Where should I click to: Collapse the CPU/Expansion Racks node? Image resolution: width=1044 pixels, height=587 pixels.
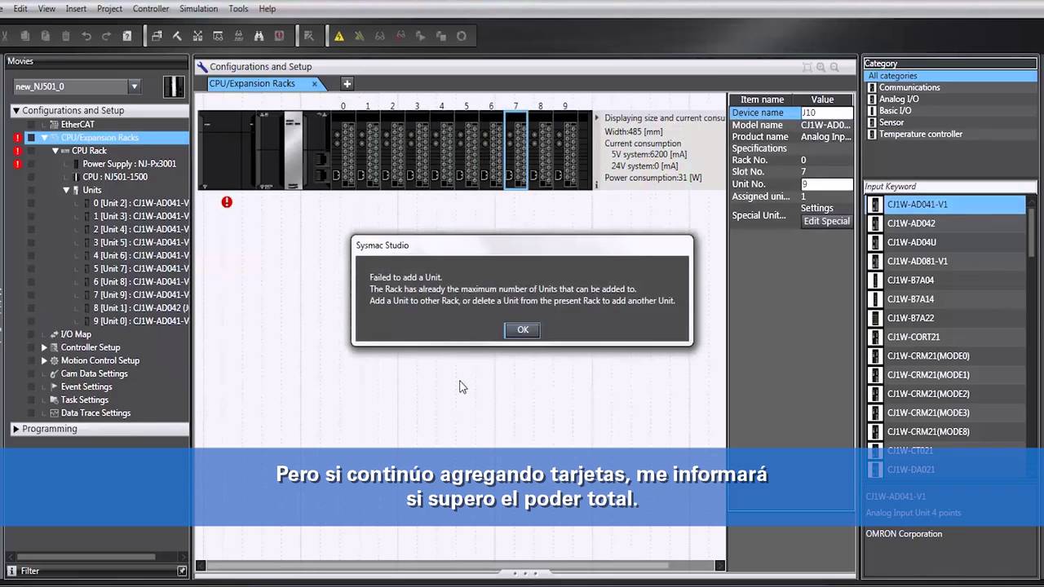point(44,138)
